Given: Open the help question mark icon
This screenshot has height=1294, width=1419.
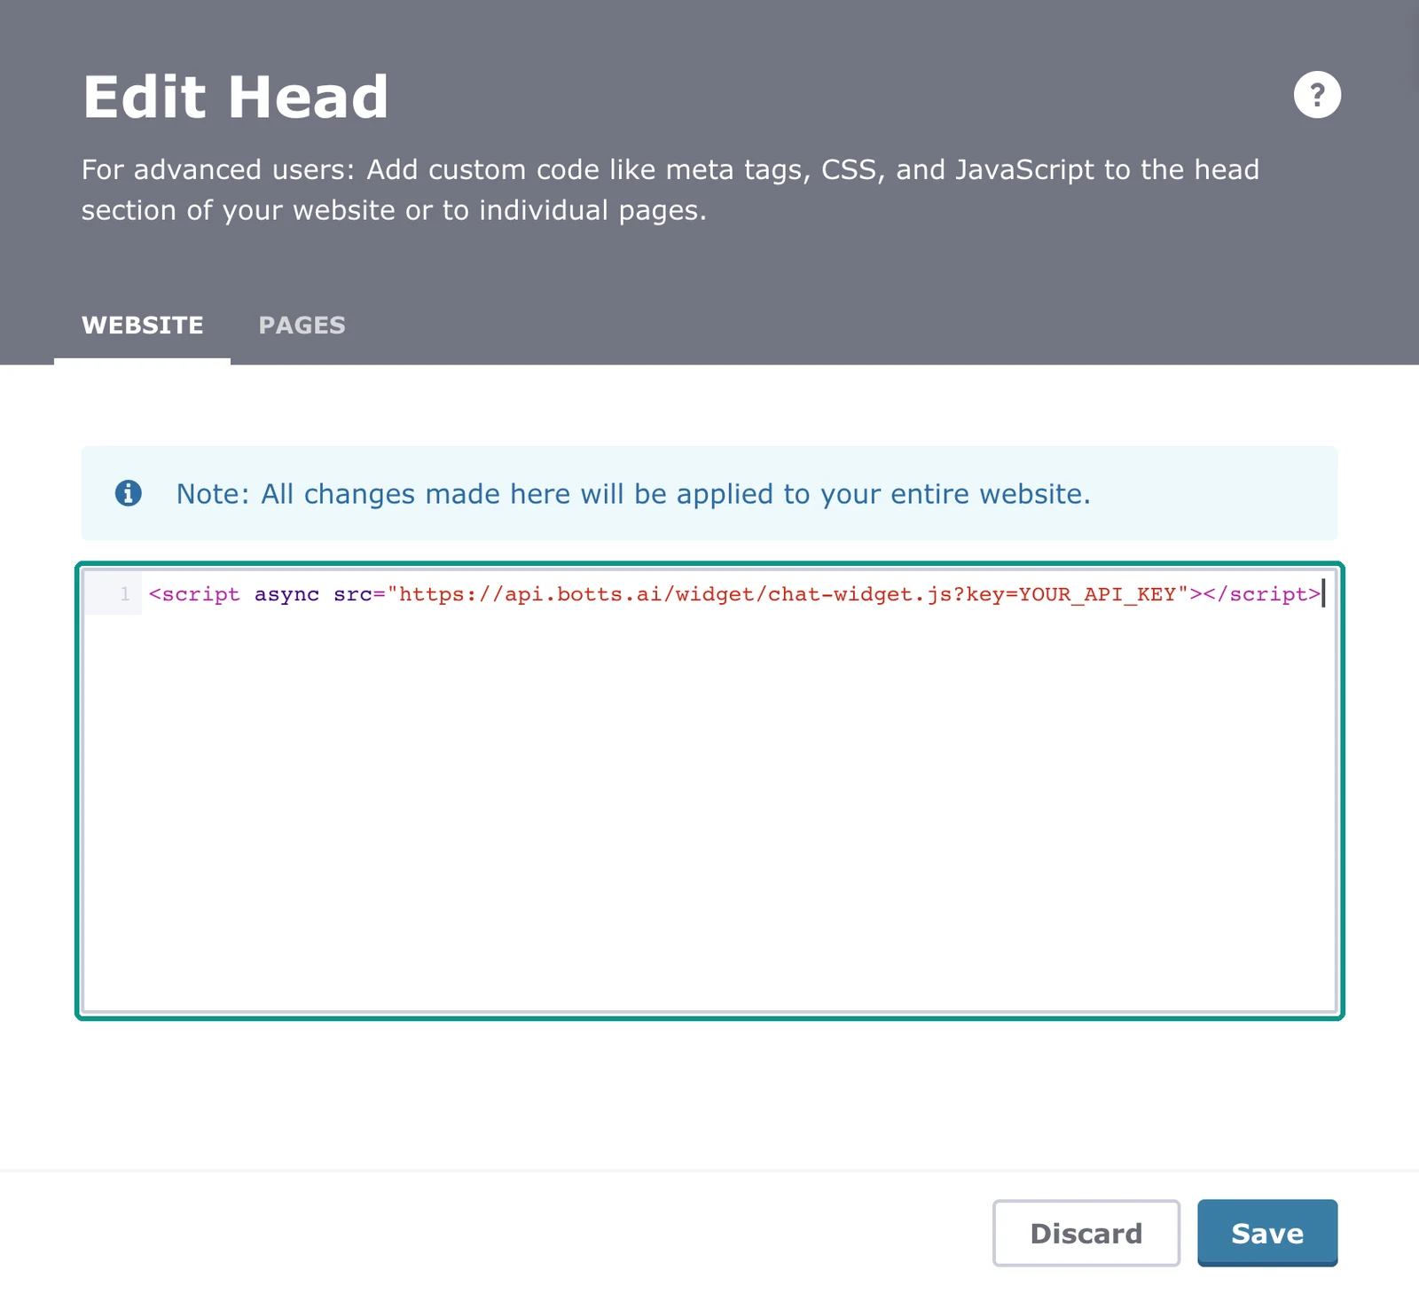Looking at the screenshot, I should tap(1317, 94).
